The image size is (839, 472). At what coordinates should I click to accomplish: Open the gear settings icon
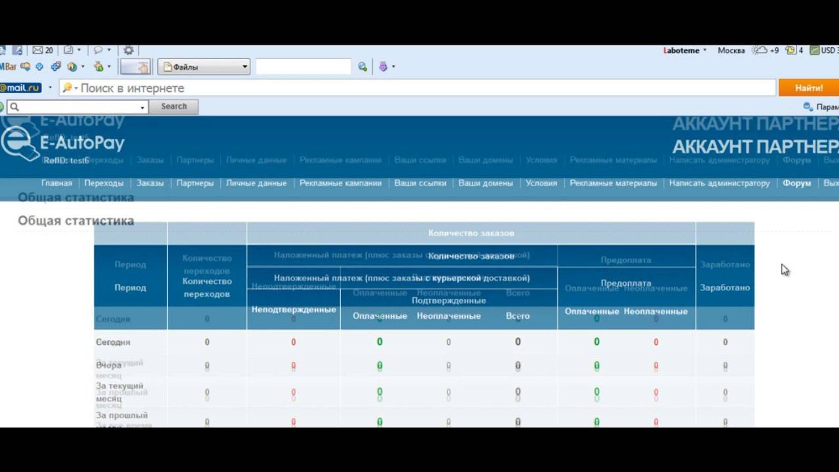(128, 50)
